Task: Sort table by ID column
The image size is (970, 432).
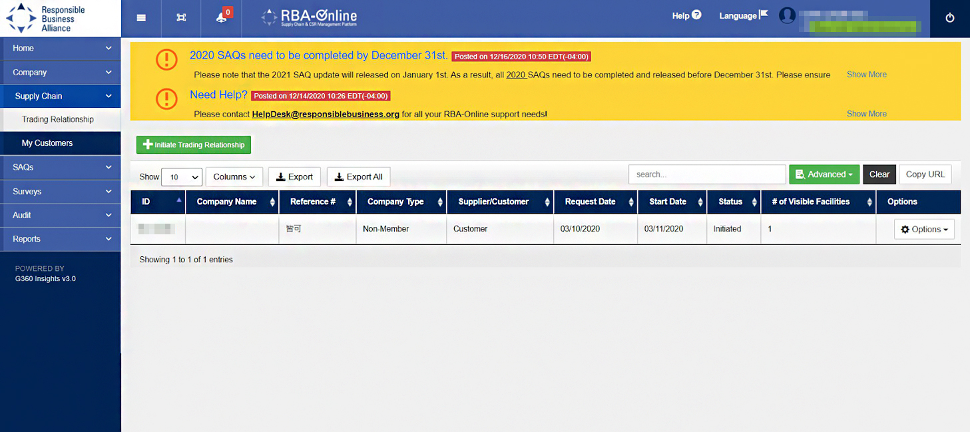Action: click(x=158, y=202)
